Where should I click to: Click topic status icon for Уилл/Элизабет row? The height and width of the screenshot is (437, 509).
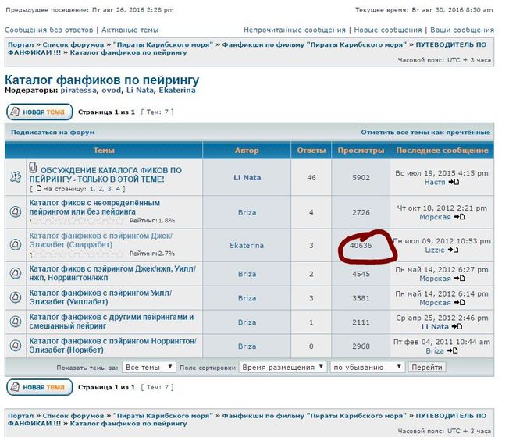15,297
